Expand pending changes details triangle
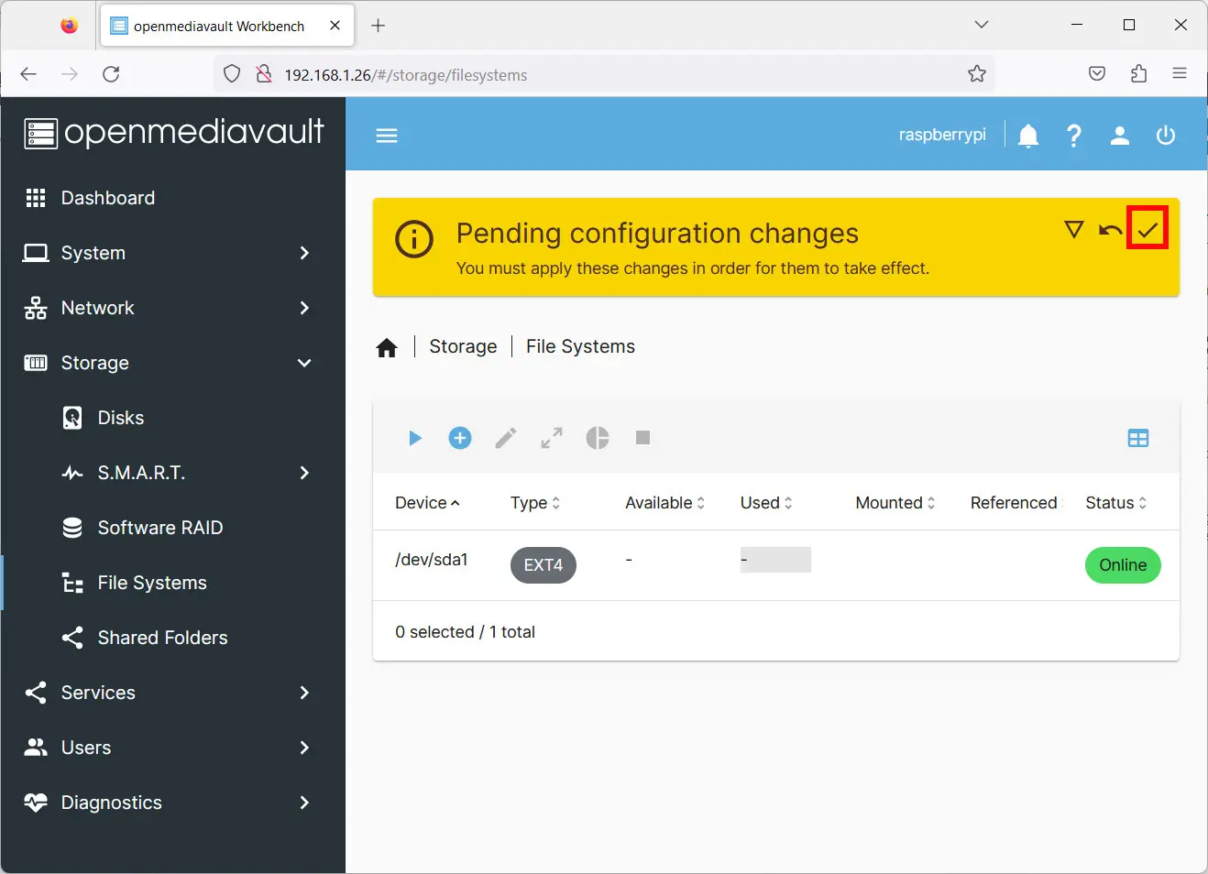 click(1073, 229)
